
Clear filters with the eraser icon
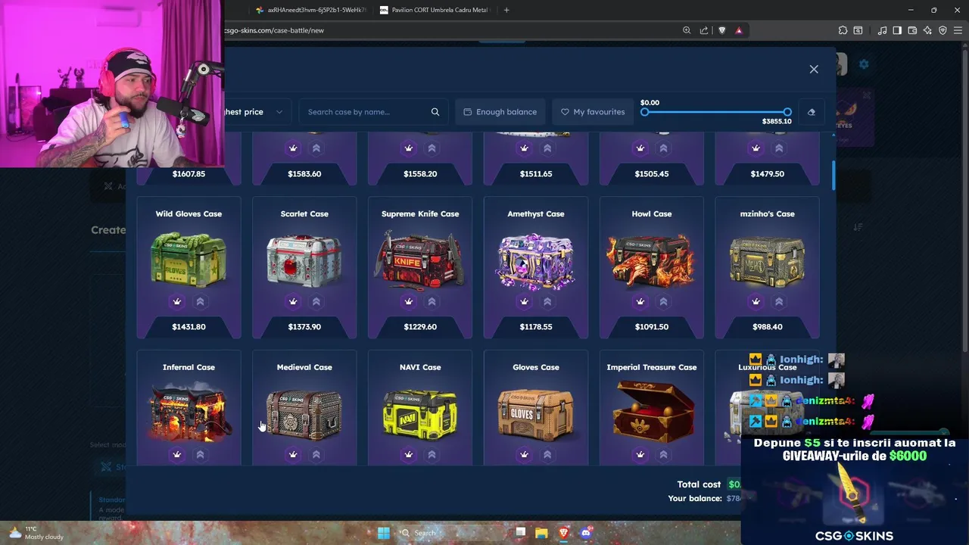(811, 112)
